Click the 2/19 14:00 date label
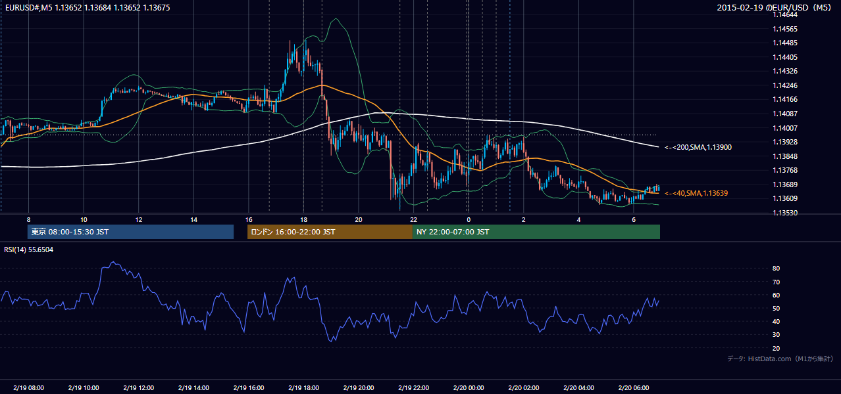 (193, 388)
